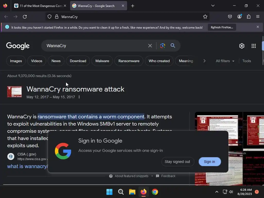Click the Refresh Firefox button

pyautogui.click(x=222, y=27)
